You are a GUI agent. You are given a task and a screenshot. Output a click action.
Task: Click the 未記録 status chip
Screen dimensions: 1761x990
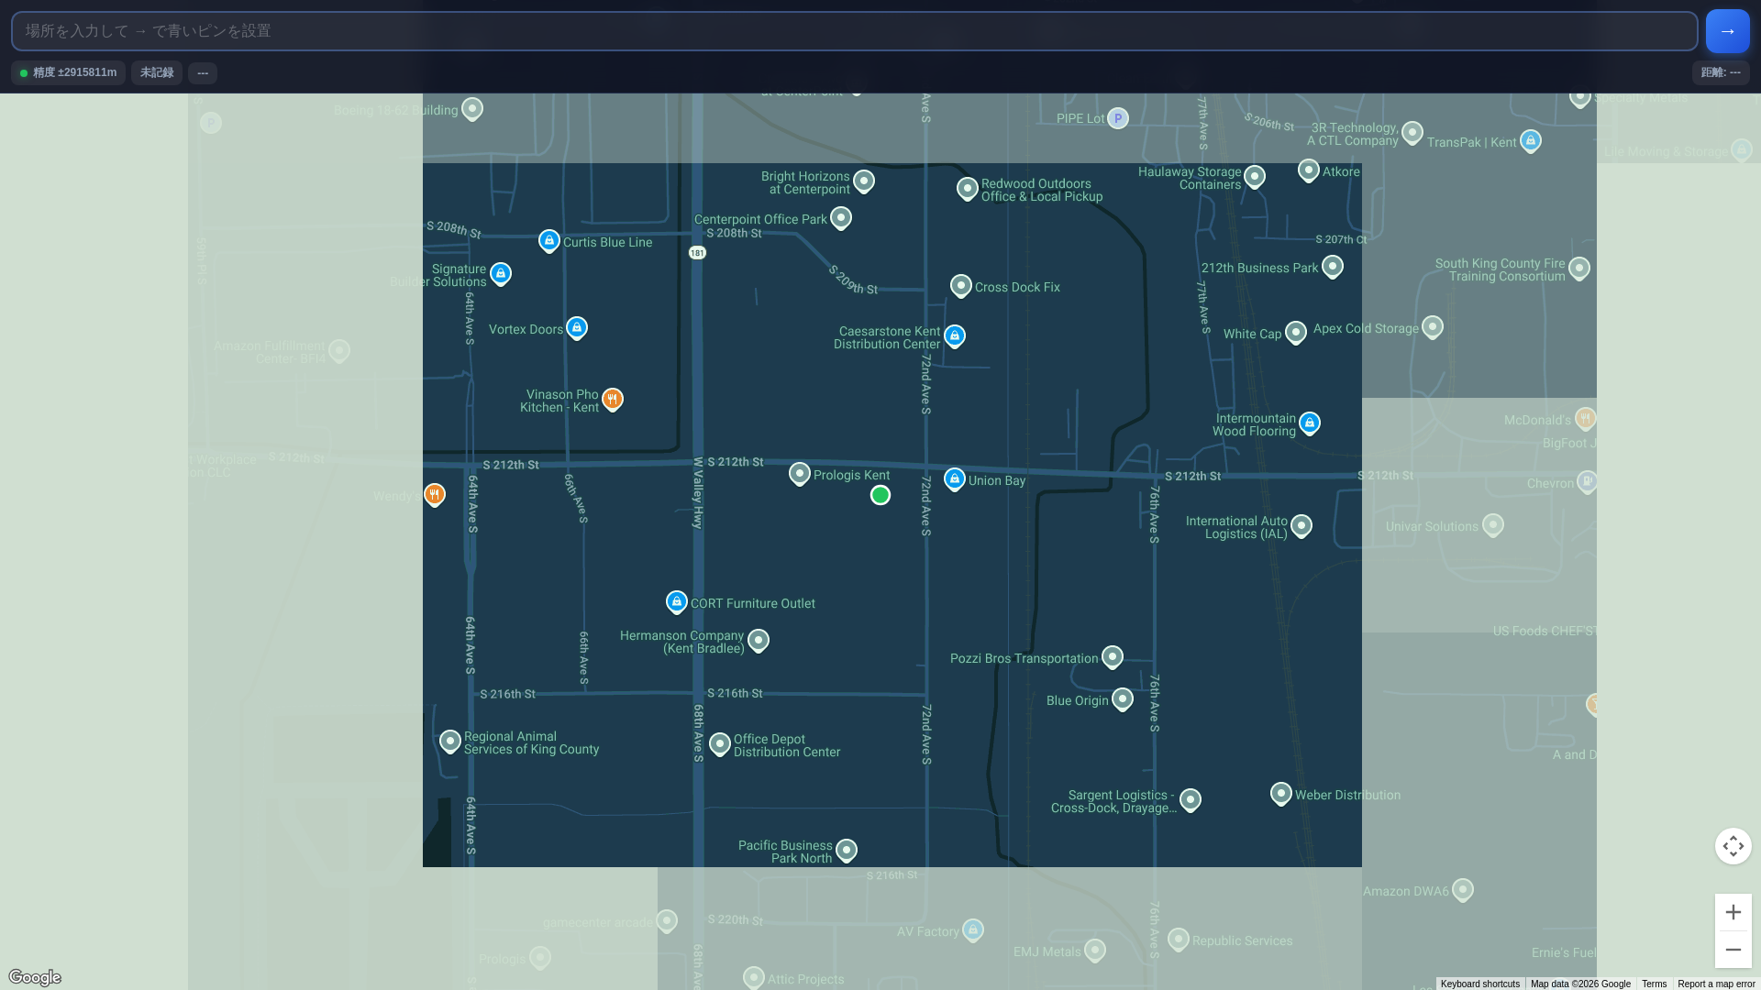(x=157, y=72)
